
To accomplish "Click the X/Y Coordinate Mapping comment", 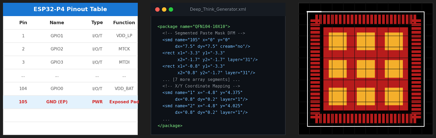I will pyautogui.click(x=201, y=86).
